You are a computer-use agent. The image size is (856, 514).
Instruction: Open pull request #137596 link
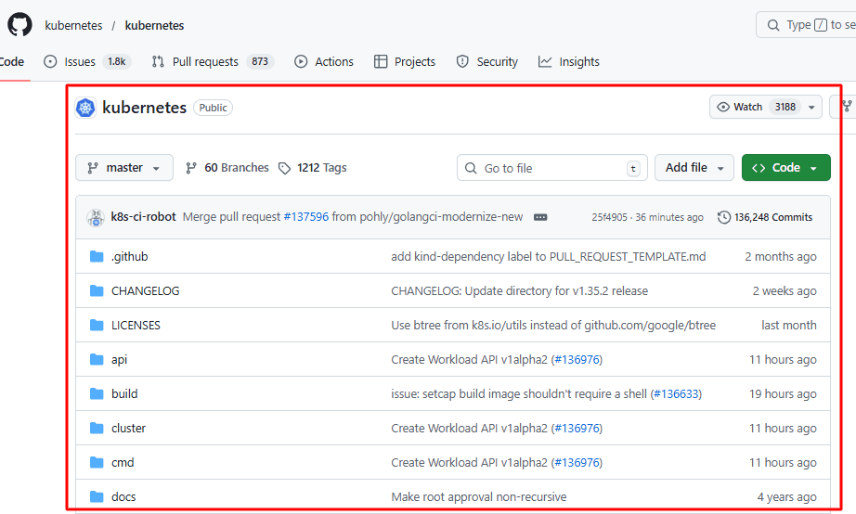pyautogui.click(x=306, y=216)
